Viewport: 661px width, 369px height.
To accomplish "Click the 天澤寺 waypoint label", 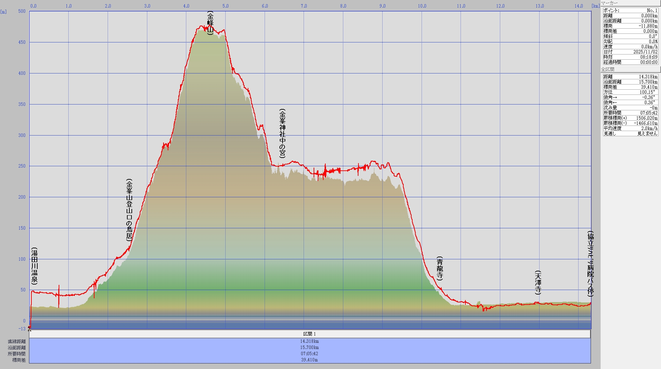I will point(538,282).
